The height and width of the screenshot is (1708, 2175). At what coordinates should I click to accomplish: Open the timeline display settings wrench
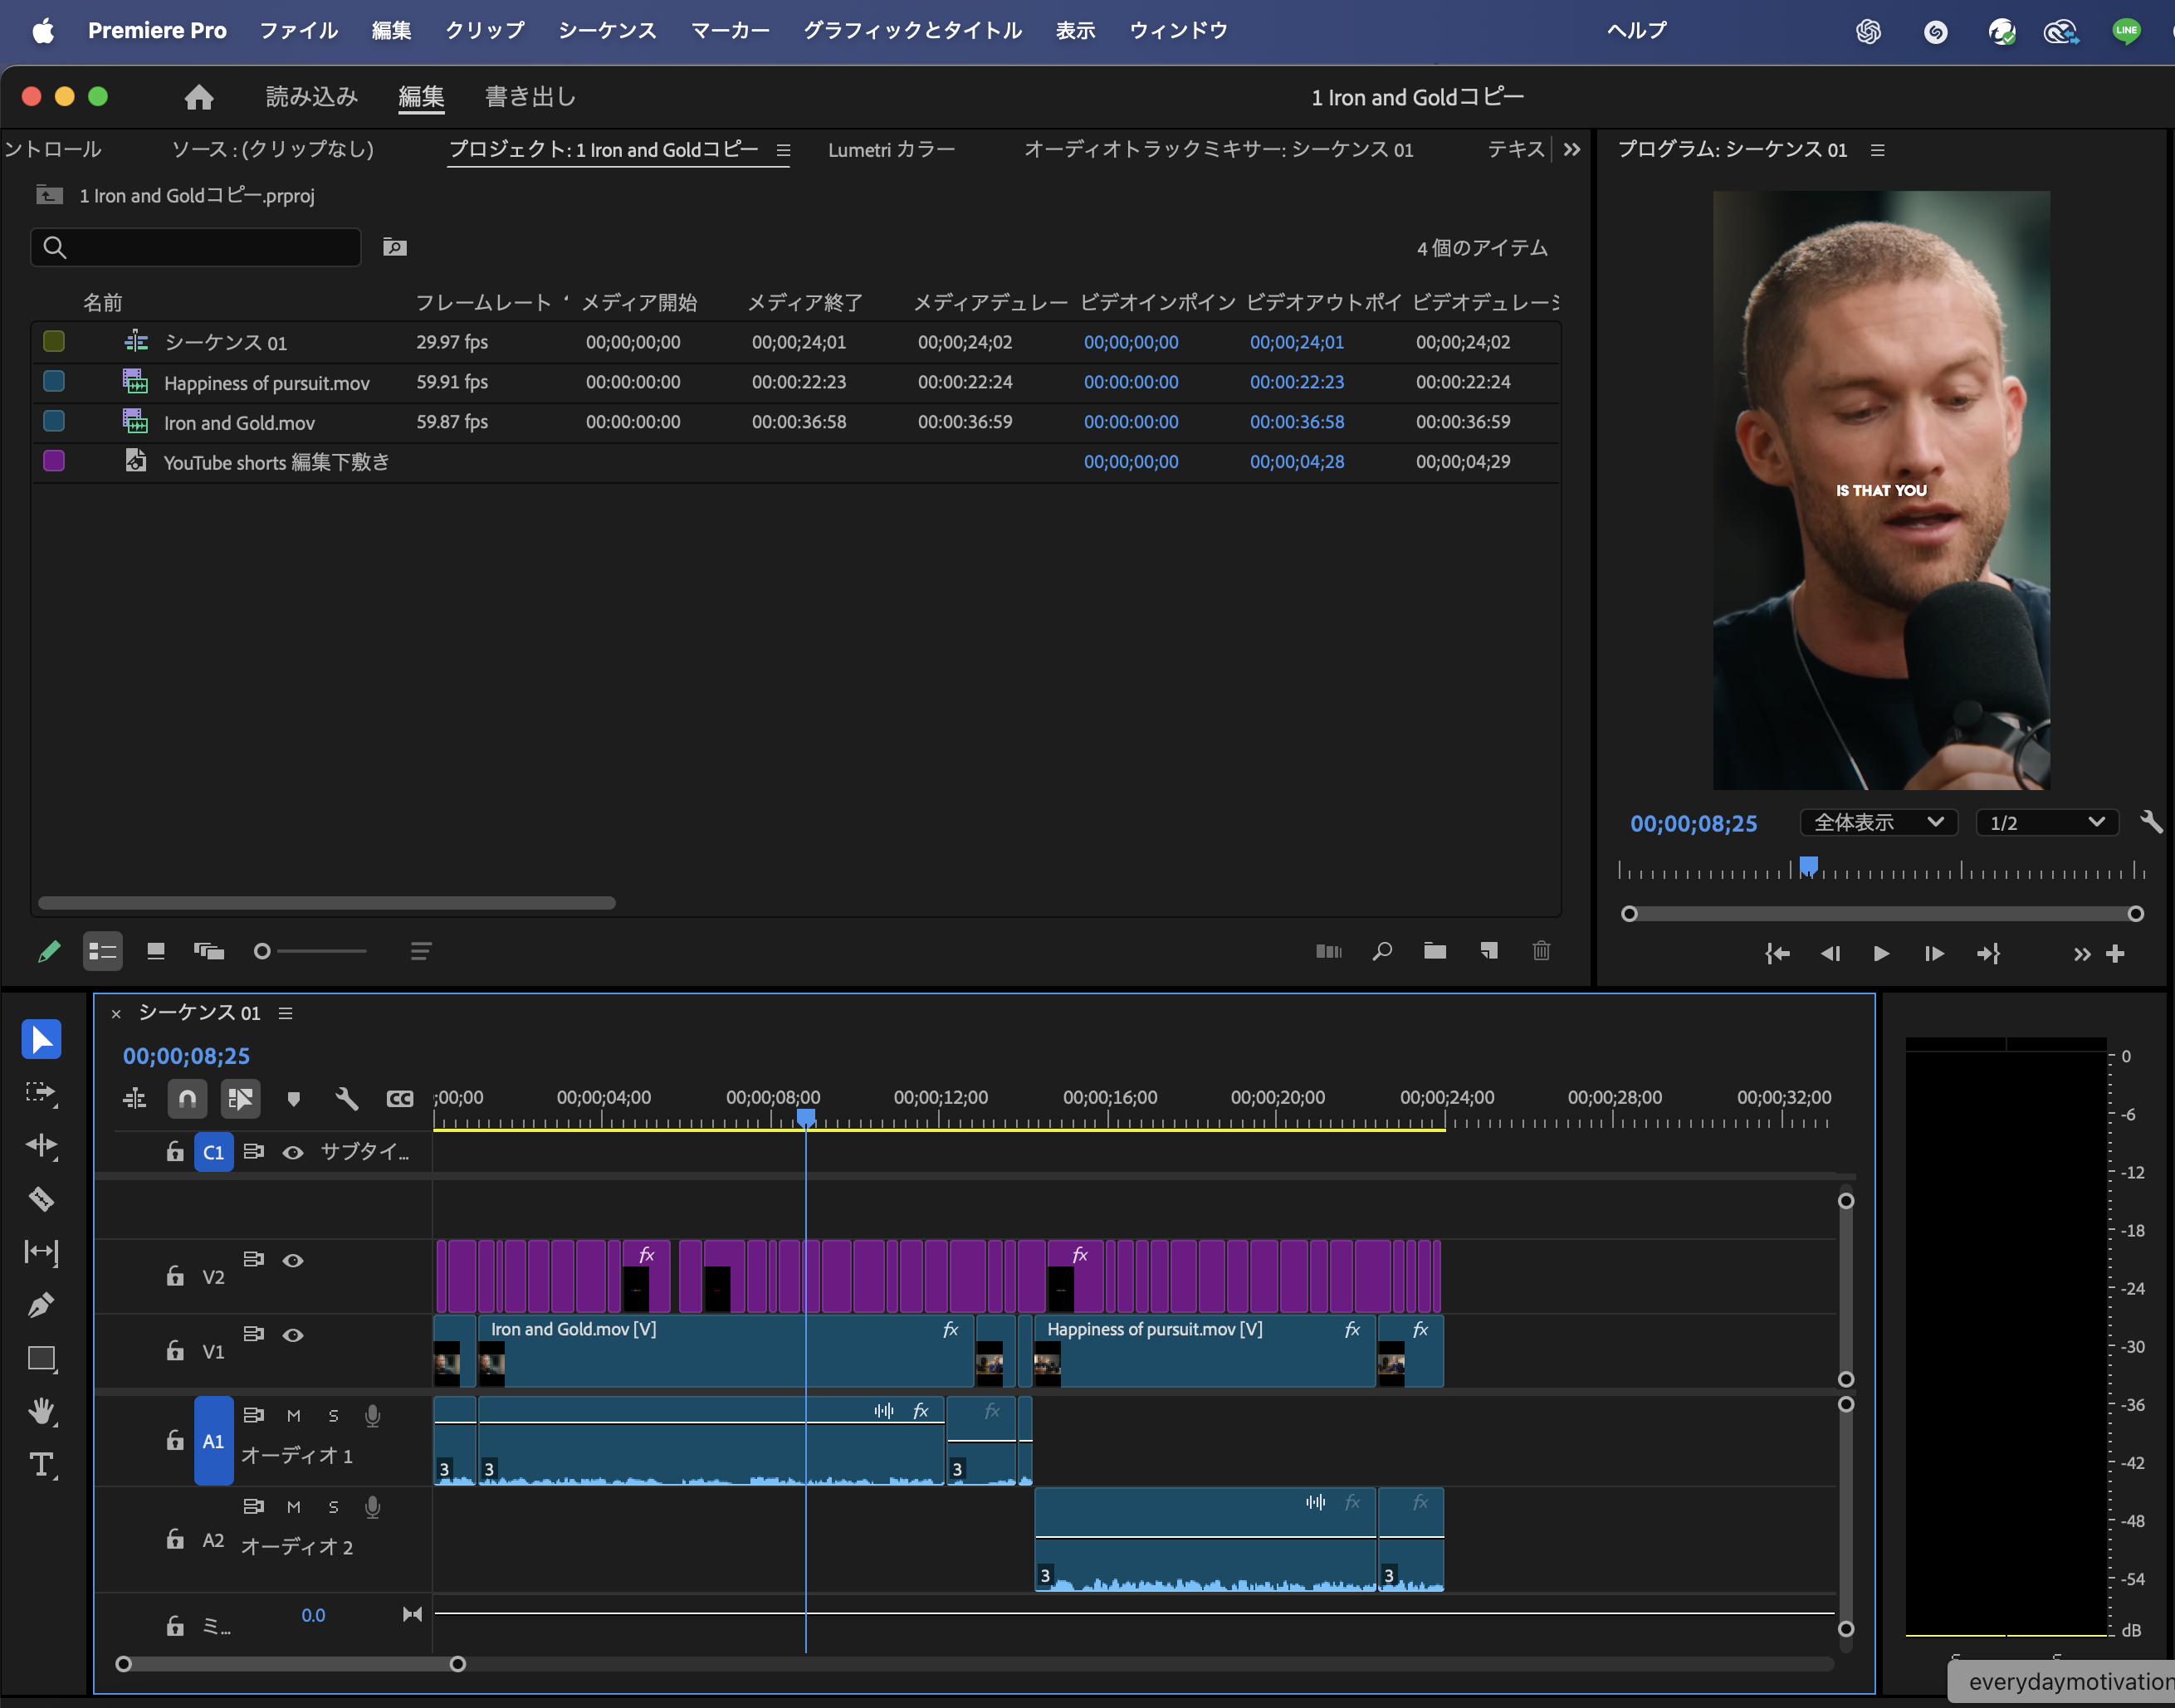click(346, 1098)
